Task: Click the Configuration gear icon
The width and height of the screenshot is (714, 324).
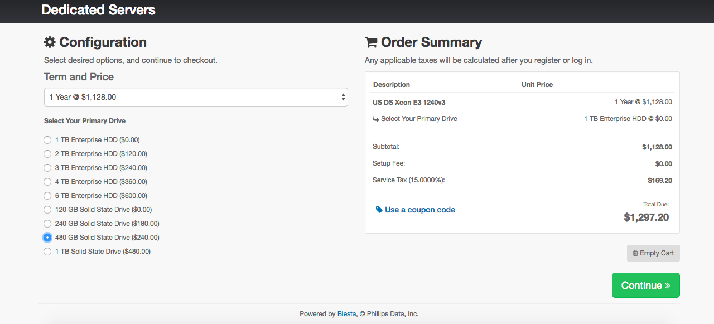Action: 50,42
